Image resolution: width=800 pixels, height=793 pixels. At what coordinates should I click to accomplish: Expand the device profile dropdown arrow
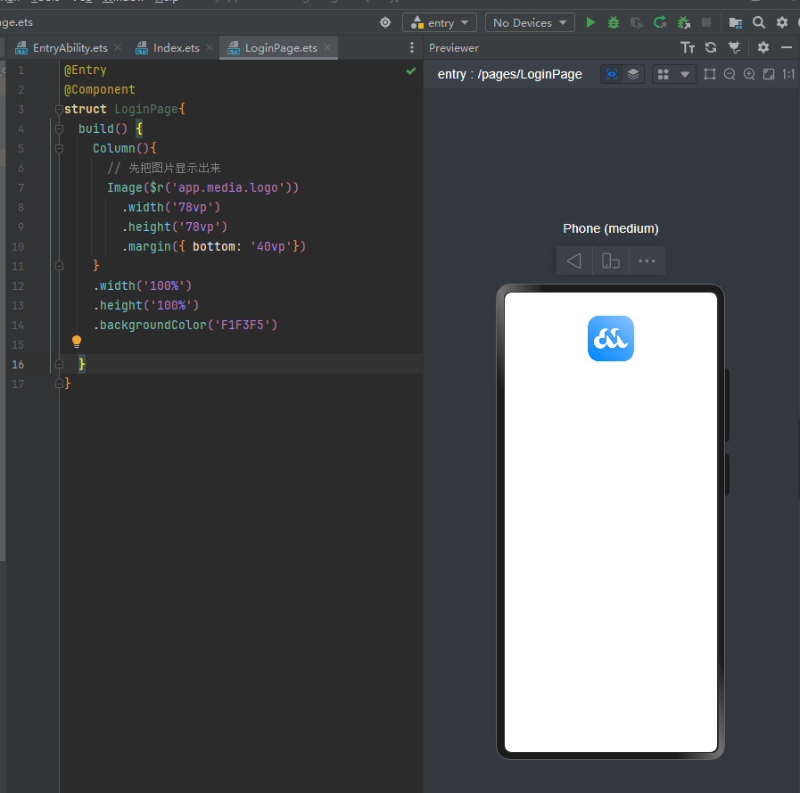[685, 75]
